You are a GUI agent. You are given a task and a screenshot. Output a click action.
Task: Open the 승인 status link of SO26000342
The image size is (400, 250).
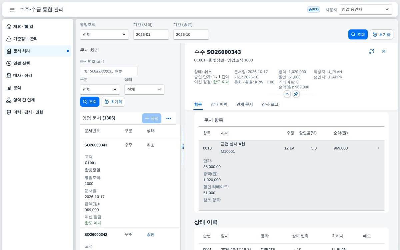click(x=150, y=235)
